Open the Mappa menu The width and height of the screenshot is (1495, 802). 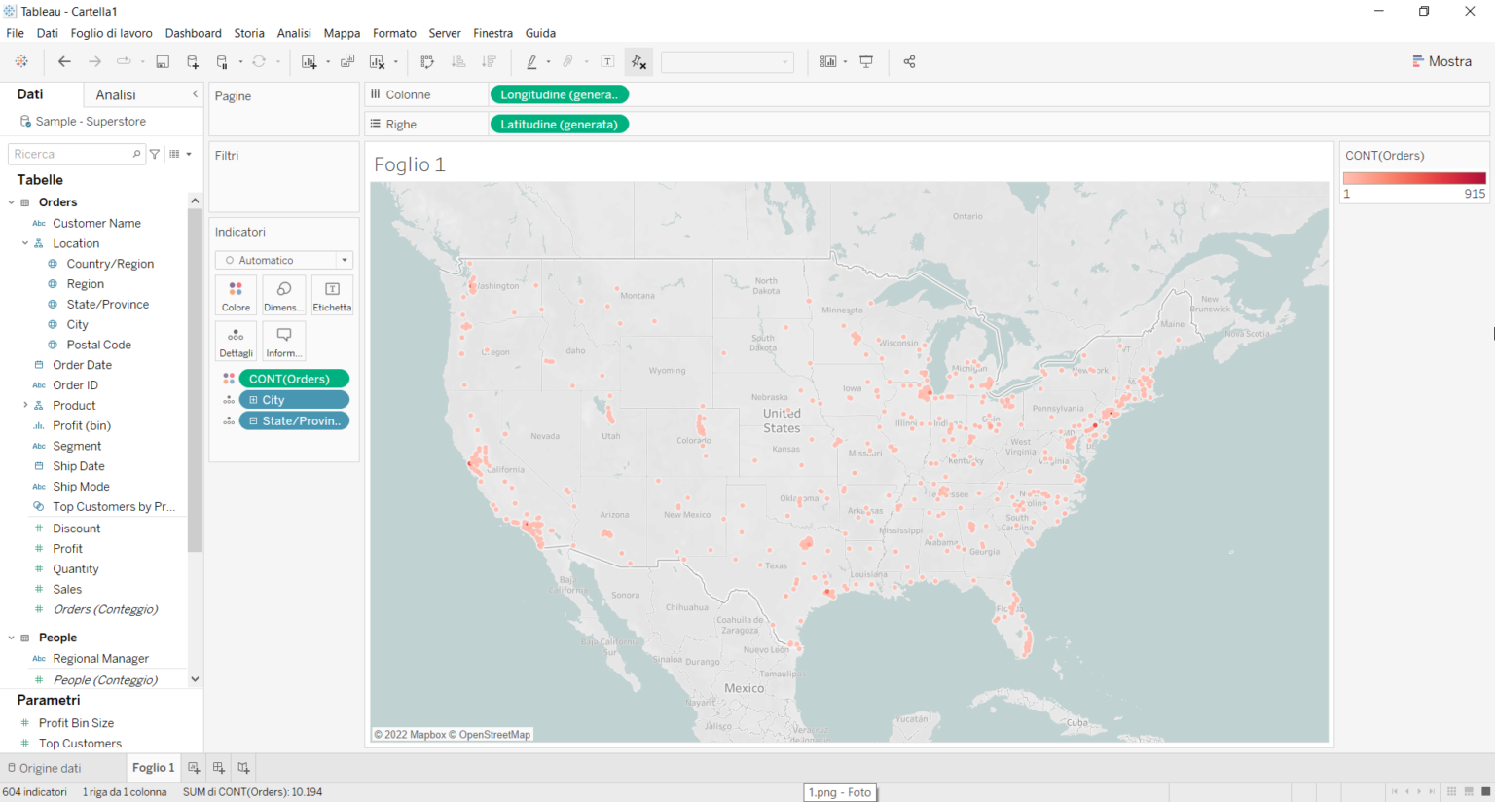(342, 33)
